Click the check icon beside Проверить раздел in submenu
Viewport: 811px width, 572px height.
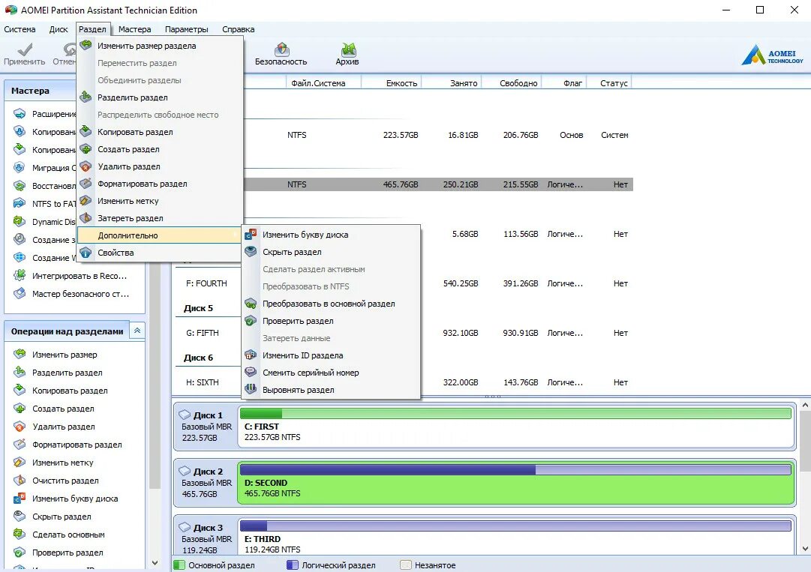pyautogui.click(x=251, y=321)
